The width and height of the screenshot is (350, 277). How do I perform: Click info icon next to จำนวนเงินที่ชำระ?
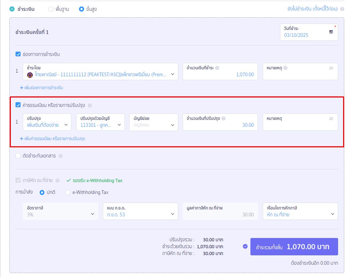click(x=217, y=68)
